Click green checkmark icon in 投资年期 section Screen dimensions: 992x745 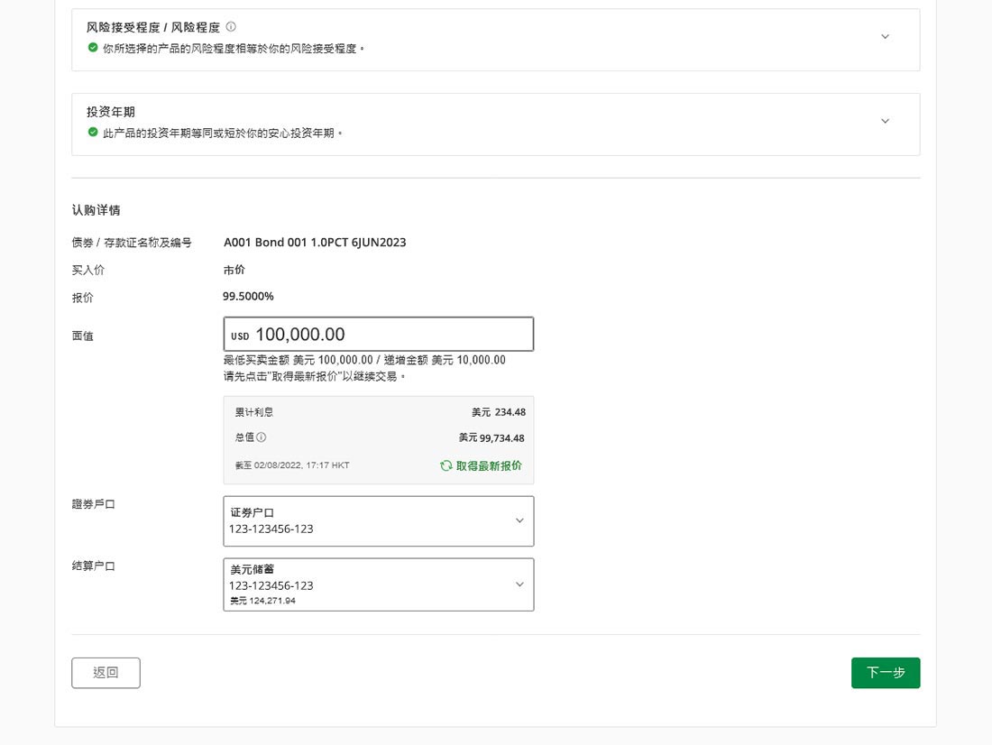click(x=93, y=133)
